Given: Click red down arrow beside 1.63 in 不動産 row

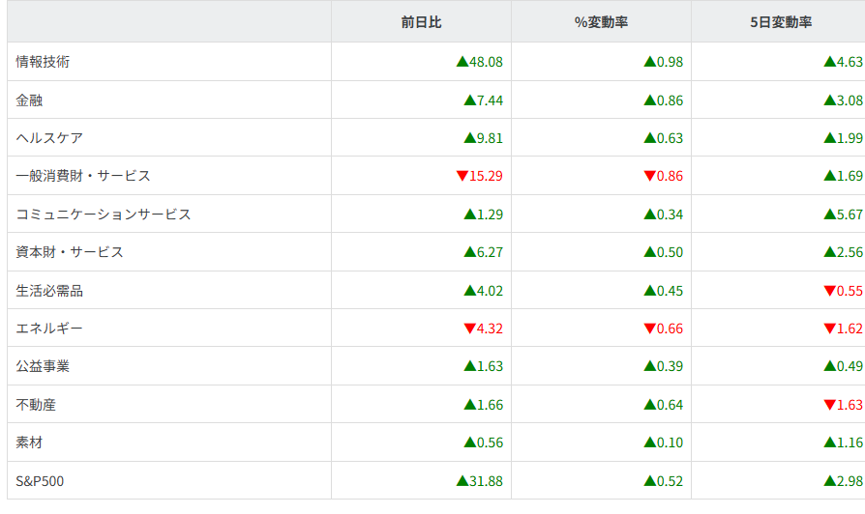Looking at the screenshot, I should tap(829, 405).
